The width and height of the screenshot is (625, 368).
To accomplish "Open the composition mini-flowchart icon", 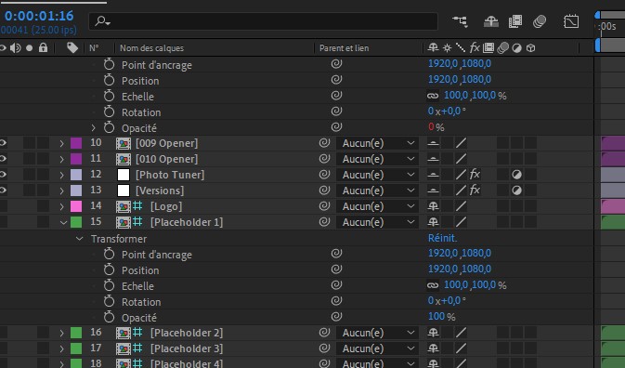I will pos(460,21).
